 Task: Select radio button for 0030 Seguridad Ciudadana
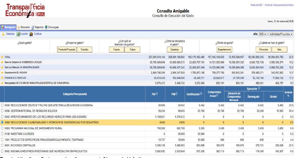click(3, 105)
